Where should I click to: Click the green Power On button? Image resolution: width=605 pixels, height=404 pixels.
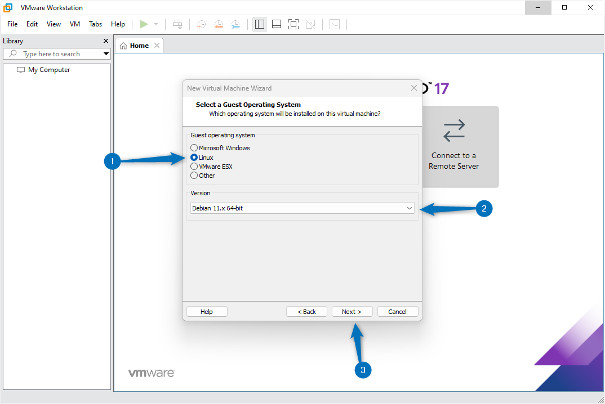(x=144, y=24)
